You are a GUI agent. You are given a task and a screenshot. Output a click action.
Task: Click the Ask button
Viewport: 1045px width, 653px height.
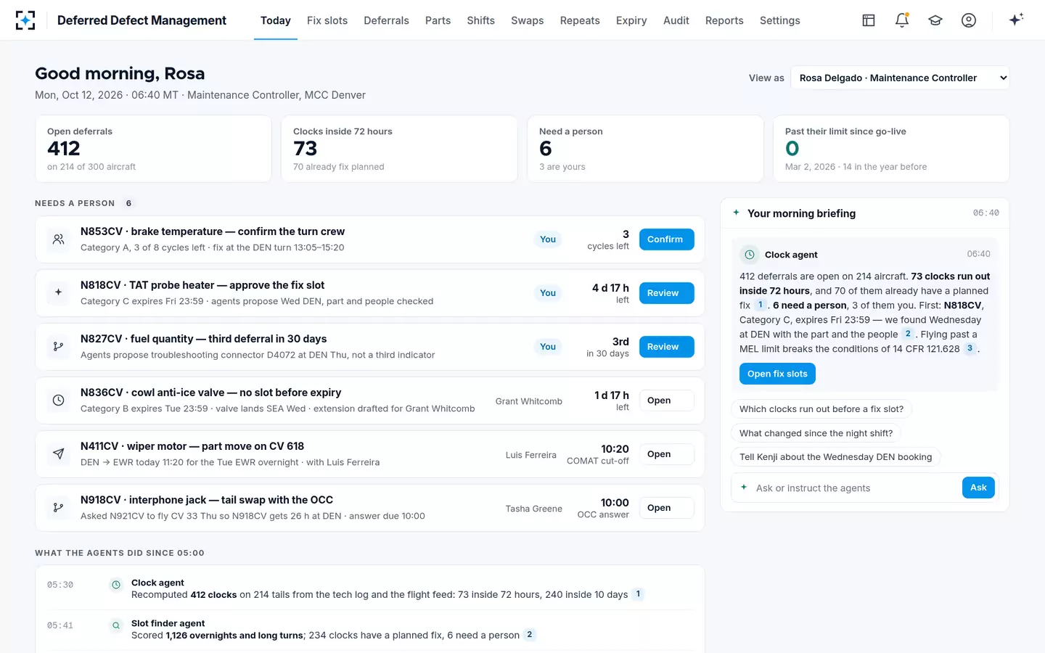[x=978, y=488]
